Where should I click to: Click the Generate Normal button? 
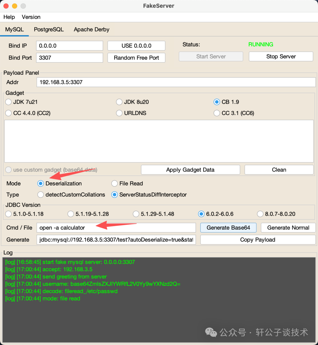click(288, 228)
